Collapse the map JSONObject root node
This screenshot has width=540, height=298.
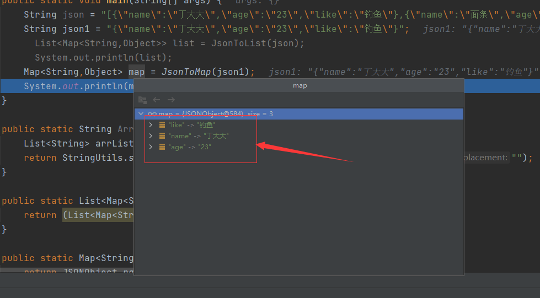141,113
